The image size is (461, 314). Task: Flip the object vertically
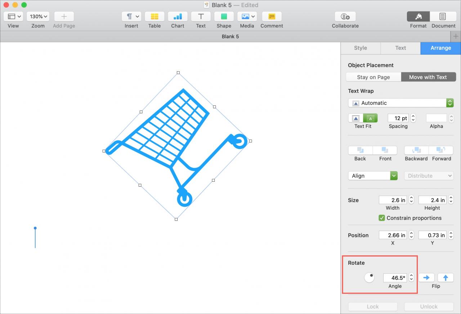[446, 278]
